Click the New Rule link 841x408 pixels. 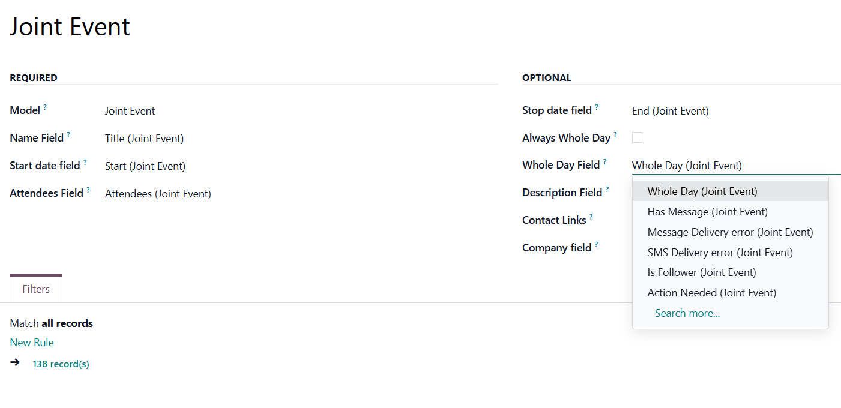click(32, 343)
